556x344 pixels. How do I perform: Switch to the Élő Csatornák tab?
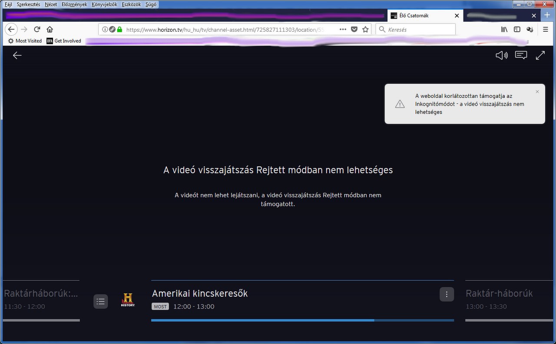[425, 16]
